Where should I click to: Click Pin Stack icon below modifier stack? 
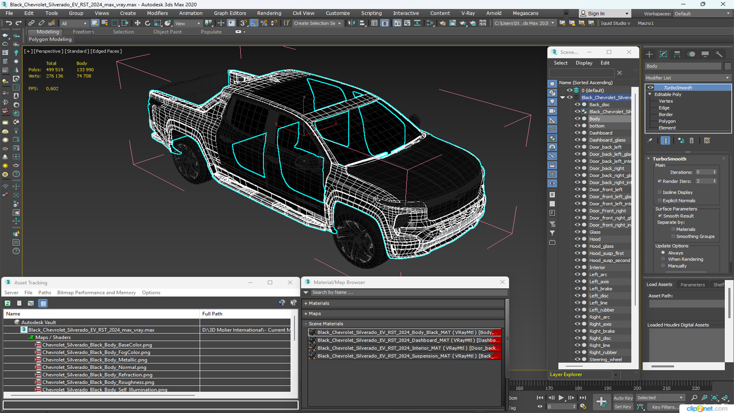click(650, 140)
